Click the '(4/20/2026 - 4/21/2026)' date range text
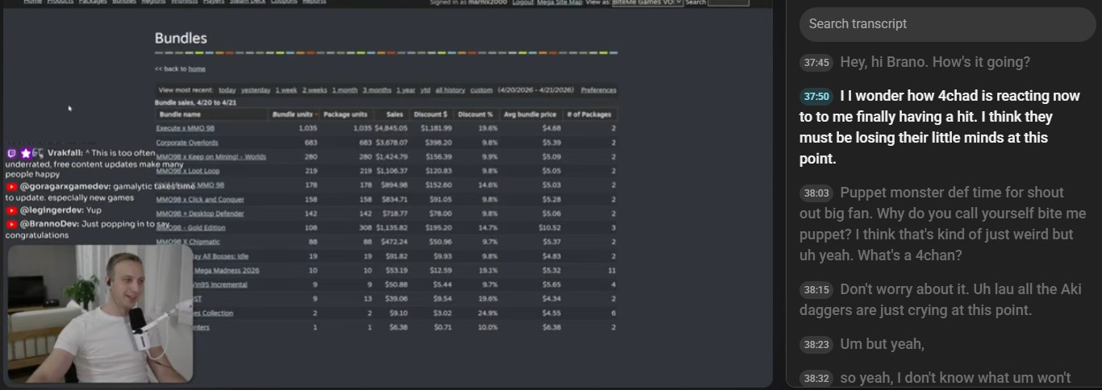1102x390 pixels. click(535, 90)
